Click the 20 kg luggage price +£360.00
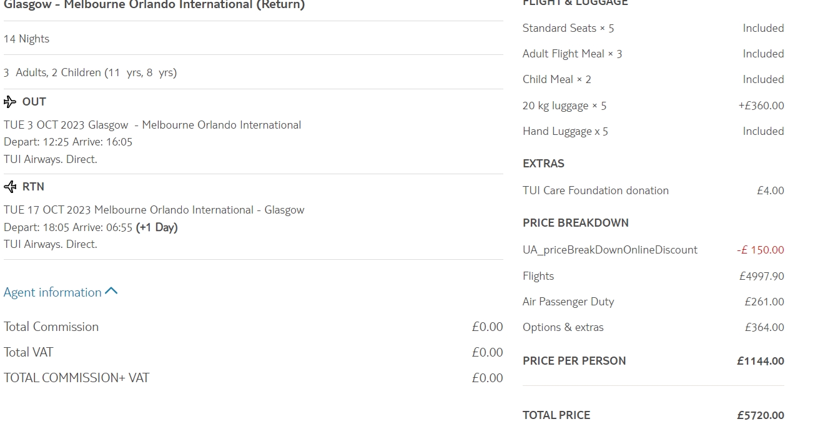This screenshot has width=838, height=439. [x=761, y=106]
